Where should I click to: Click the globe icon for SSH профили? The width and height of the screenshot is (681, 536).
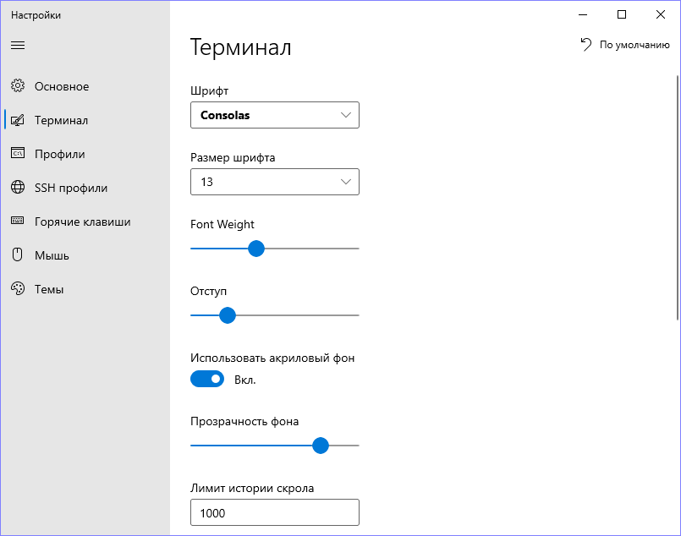click(x=18, y=188)
